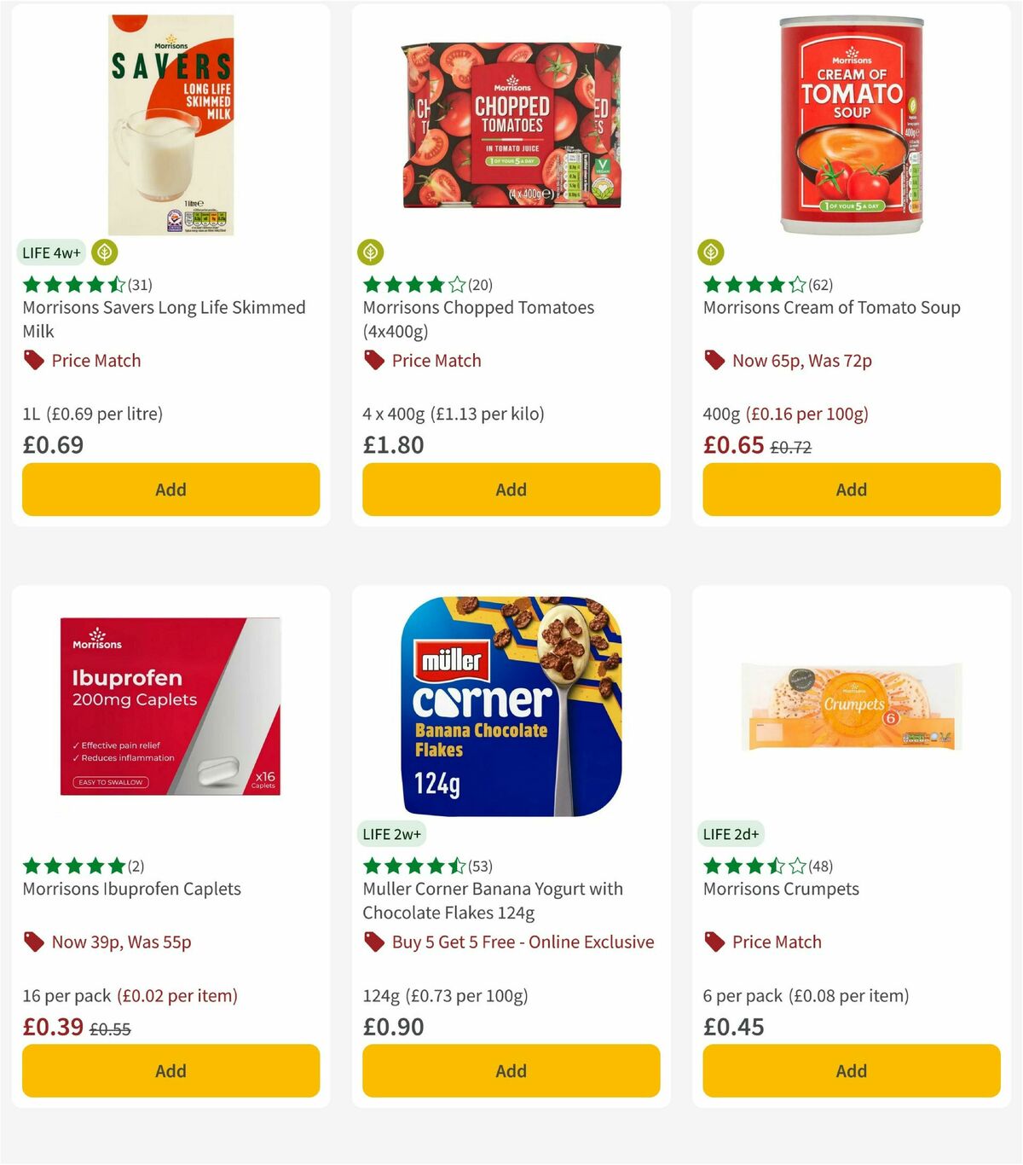Click the 'Buy 5 Get 5 Free - Online Exclusive' offer
The image size is (1023, 1165).
522,942
